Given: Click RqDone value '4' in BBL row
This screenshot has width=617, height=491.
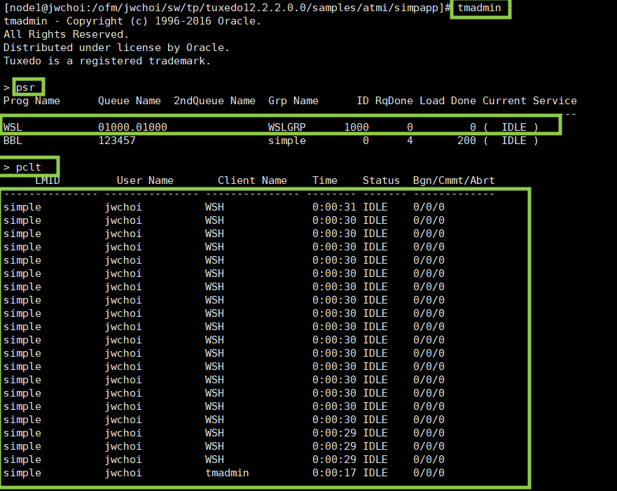Looking at the screenshot, I should coord(410,141).
